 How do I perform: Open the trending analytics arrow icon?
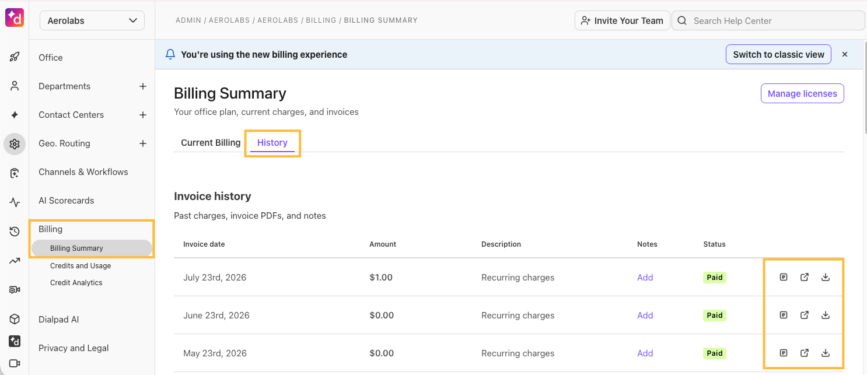pyautogui.click(x=15, y=261)
